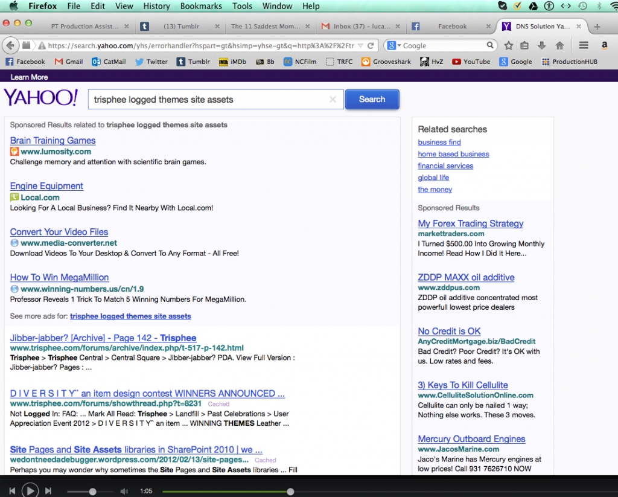Bookmark this page with the star icon
Screen dimensions: 618x497
(508, 46)
